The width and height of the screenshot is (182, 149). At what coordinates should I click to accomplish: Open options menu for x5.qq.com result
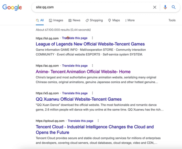pos(92,93)
